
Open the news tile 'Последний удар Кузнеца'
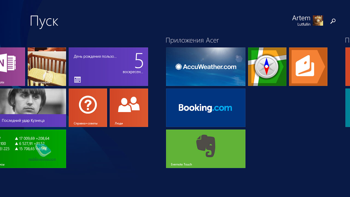(x=33, y=108)
